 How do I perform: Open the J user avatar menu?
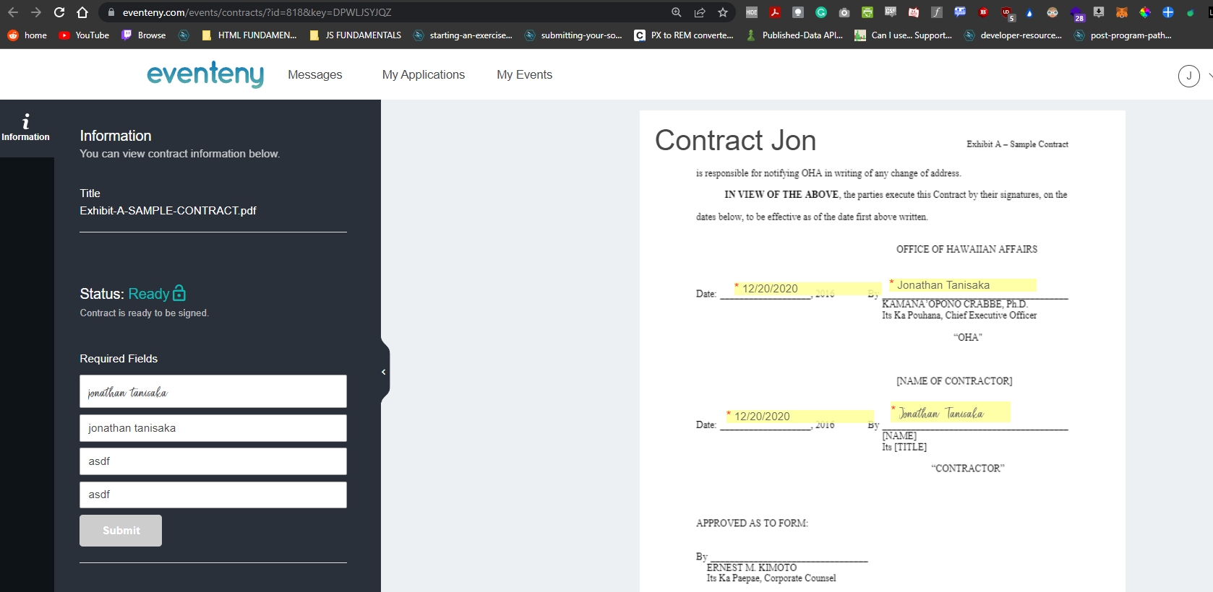click(x=1188, y=75)
